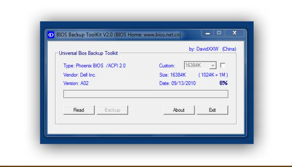292x167 pixels.
Task: Enable the Custom size checkbox
Action: coord(223,65)
